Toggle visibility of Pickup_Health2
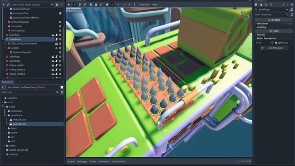The height and width of the screenshot is (166, 295). 60,70
